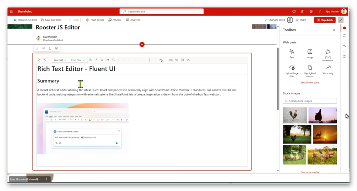Click the Republish button
357x191 pixels.
[x=325, y=20]
